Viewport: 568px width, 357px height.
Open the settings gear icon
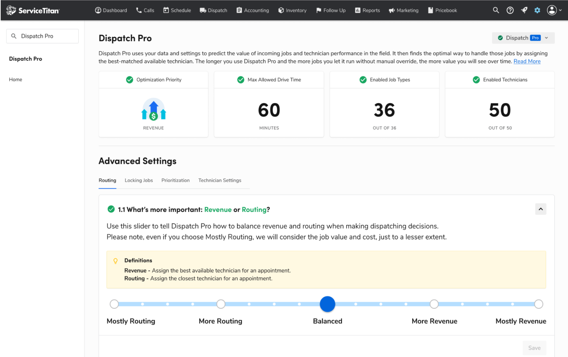[537, 10]
